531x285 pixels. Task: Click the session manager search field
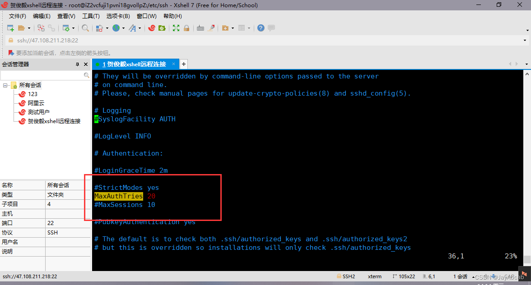click(42, 75)
